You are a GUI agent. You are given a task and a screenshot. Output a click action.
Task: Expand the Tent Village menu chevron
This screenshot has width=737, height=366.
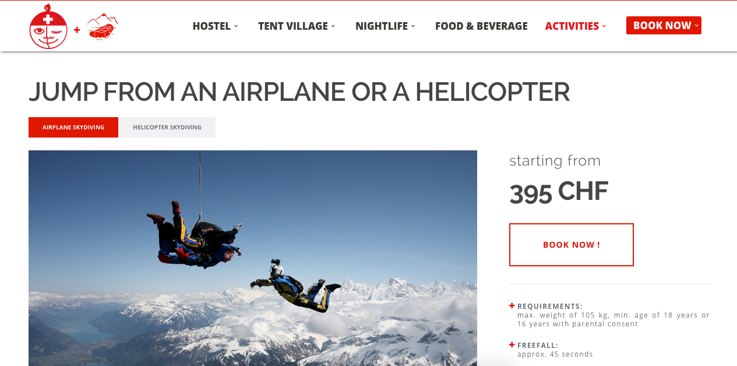pos(333,26)
